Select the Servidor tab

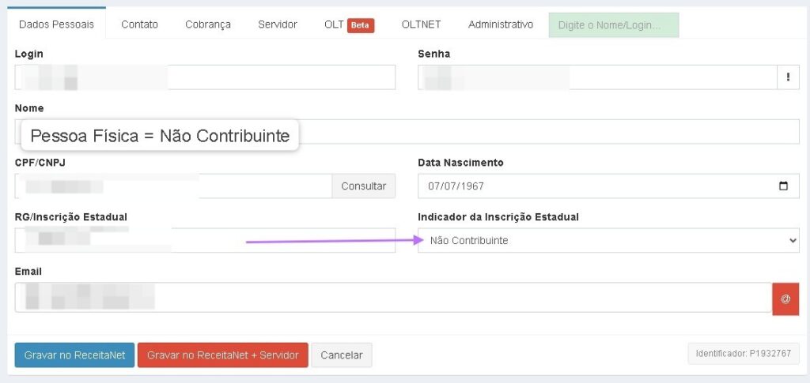[x=278, y=24]
